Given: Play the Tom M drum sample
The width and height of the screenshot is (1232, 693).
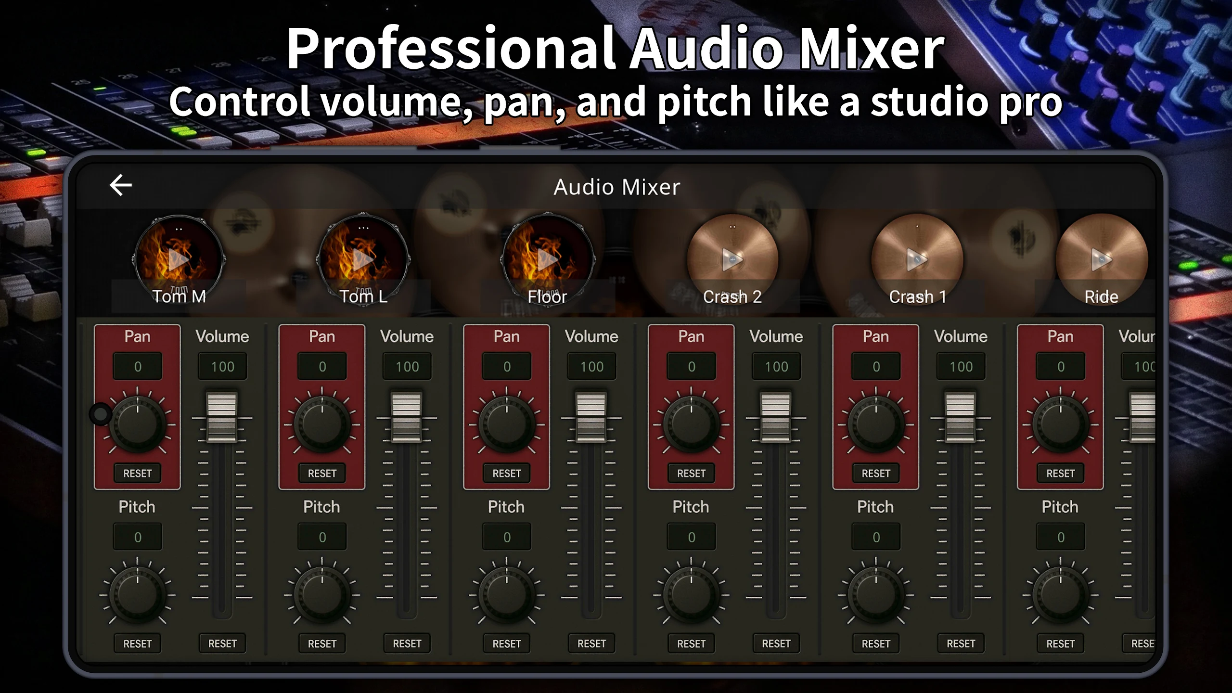Looking at the screenshot, I should tap(179, 260).
